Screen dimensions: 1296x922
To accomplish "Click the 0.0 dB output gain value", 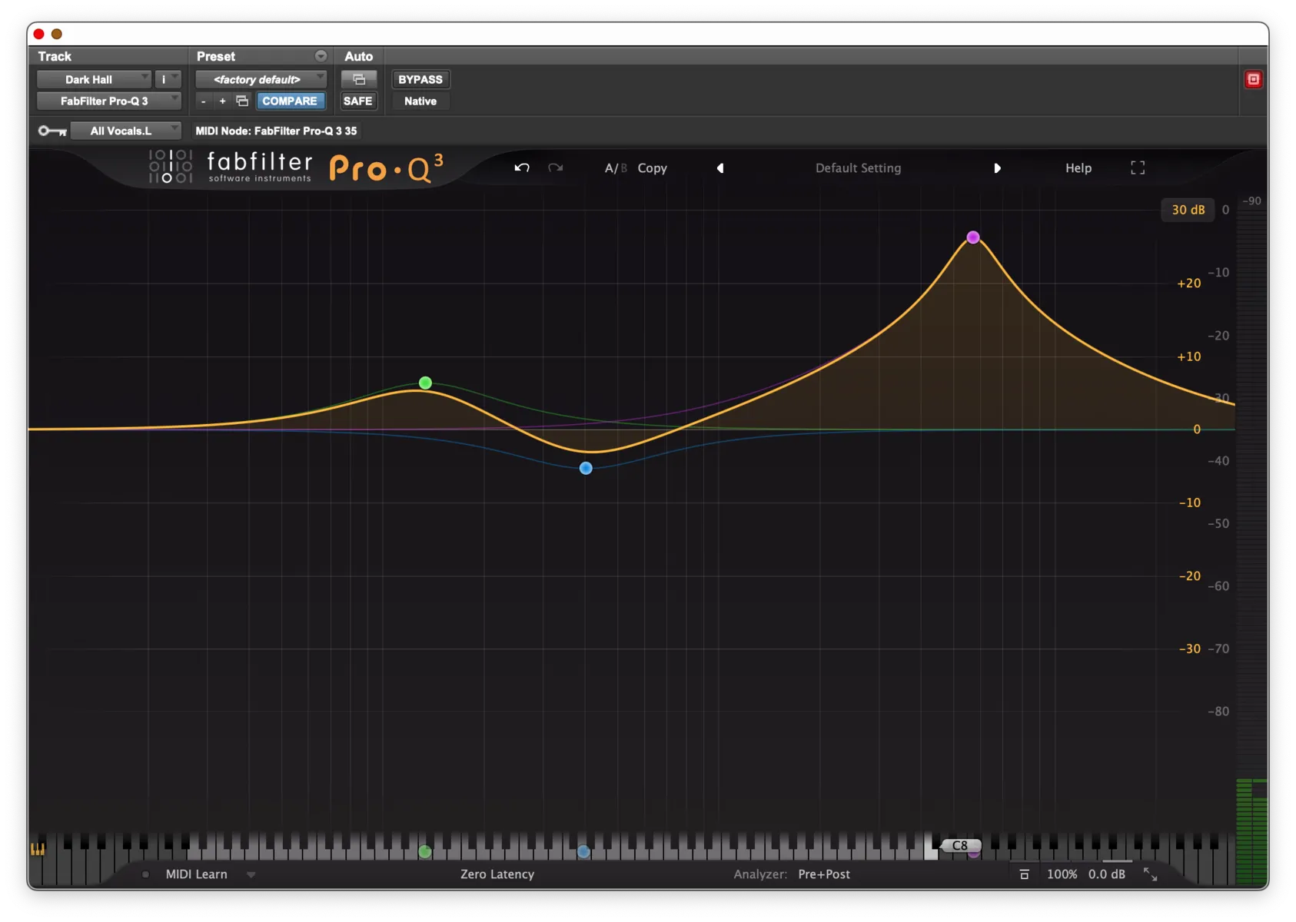I will 1106,874.
